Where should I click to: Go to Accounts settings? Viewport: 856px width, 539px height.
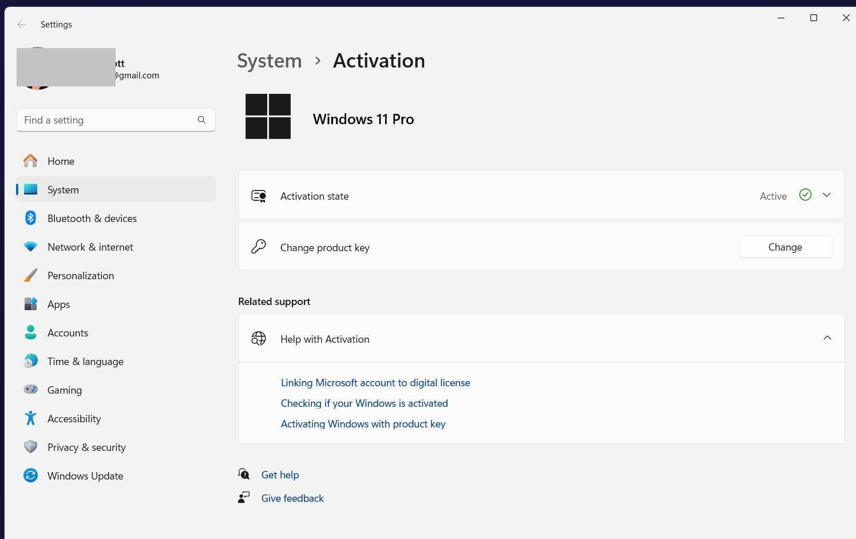coord(68,333)
